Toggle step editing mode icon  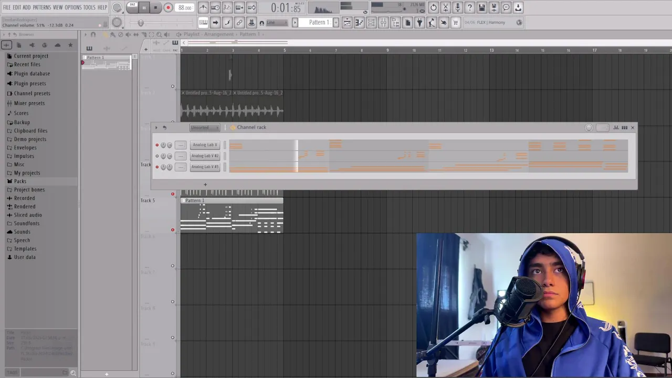click(x=227, y=23)
